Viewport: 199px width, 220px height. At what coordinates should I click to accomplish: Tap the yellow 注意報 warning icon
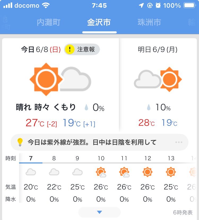coord(70,49)
